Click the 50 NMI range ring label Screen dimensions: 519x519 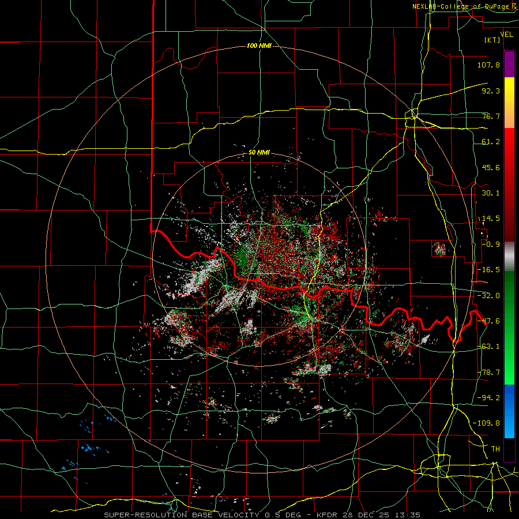point(259,153)
